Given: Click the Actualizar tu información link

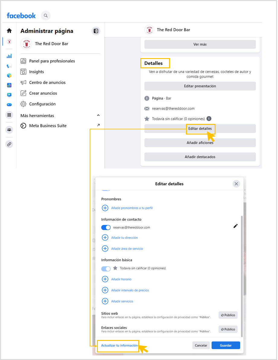Looking at the screenshot, I should 120,345.
